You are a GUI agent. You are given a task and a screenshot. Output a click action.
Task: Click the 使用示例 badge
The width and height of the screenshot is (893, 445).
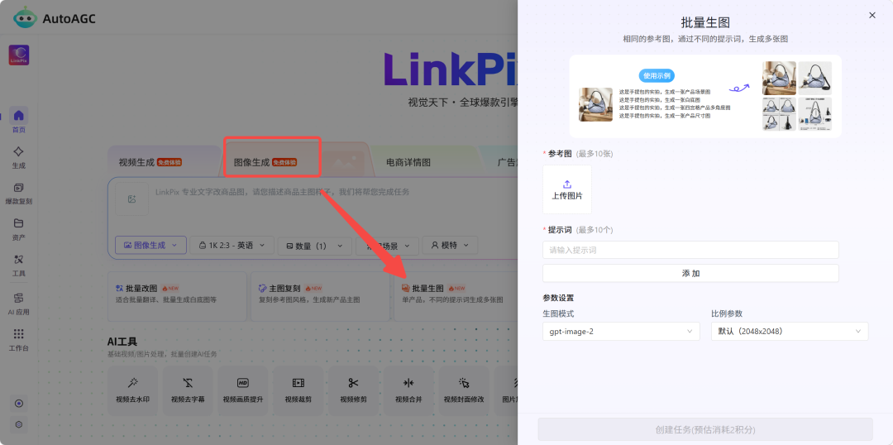[x=657, y=75]
